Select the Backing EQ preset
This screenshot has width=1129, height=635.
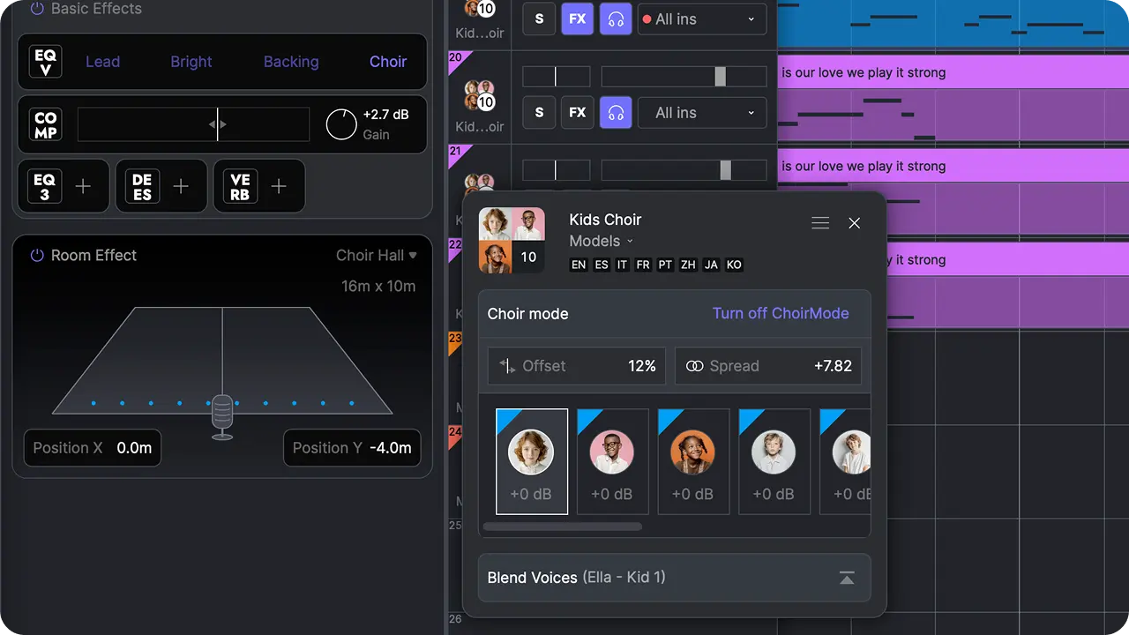click(291, 62)
